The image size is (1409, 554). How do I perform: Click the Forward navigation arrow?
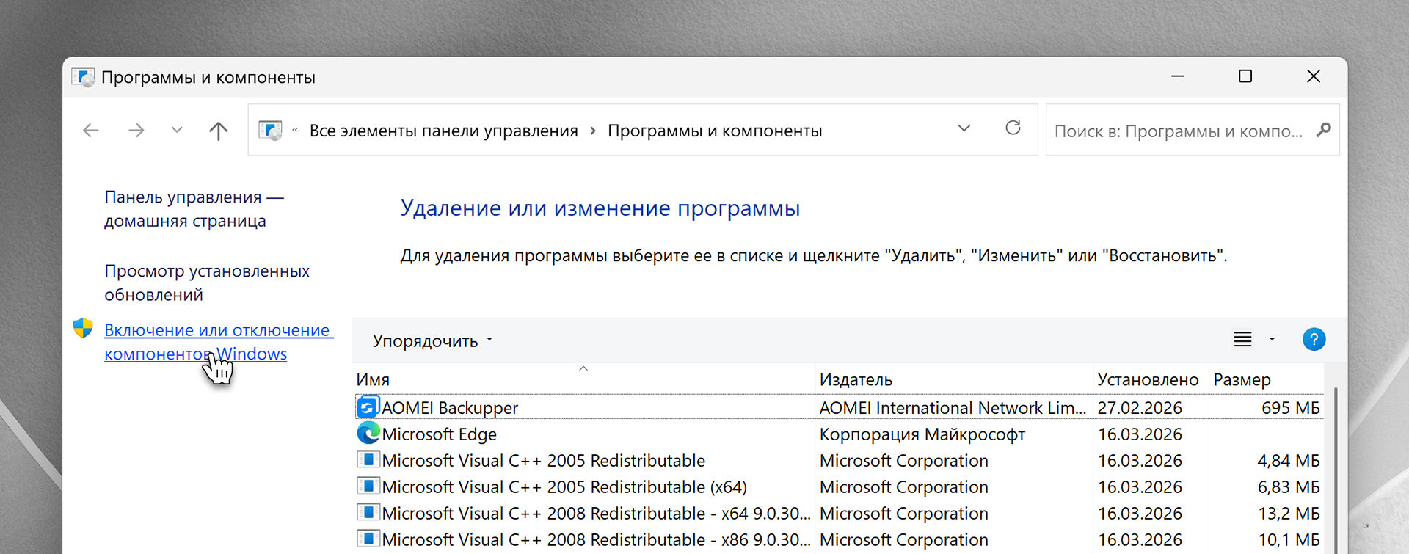click(136, 131)
